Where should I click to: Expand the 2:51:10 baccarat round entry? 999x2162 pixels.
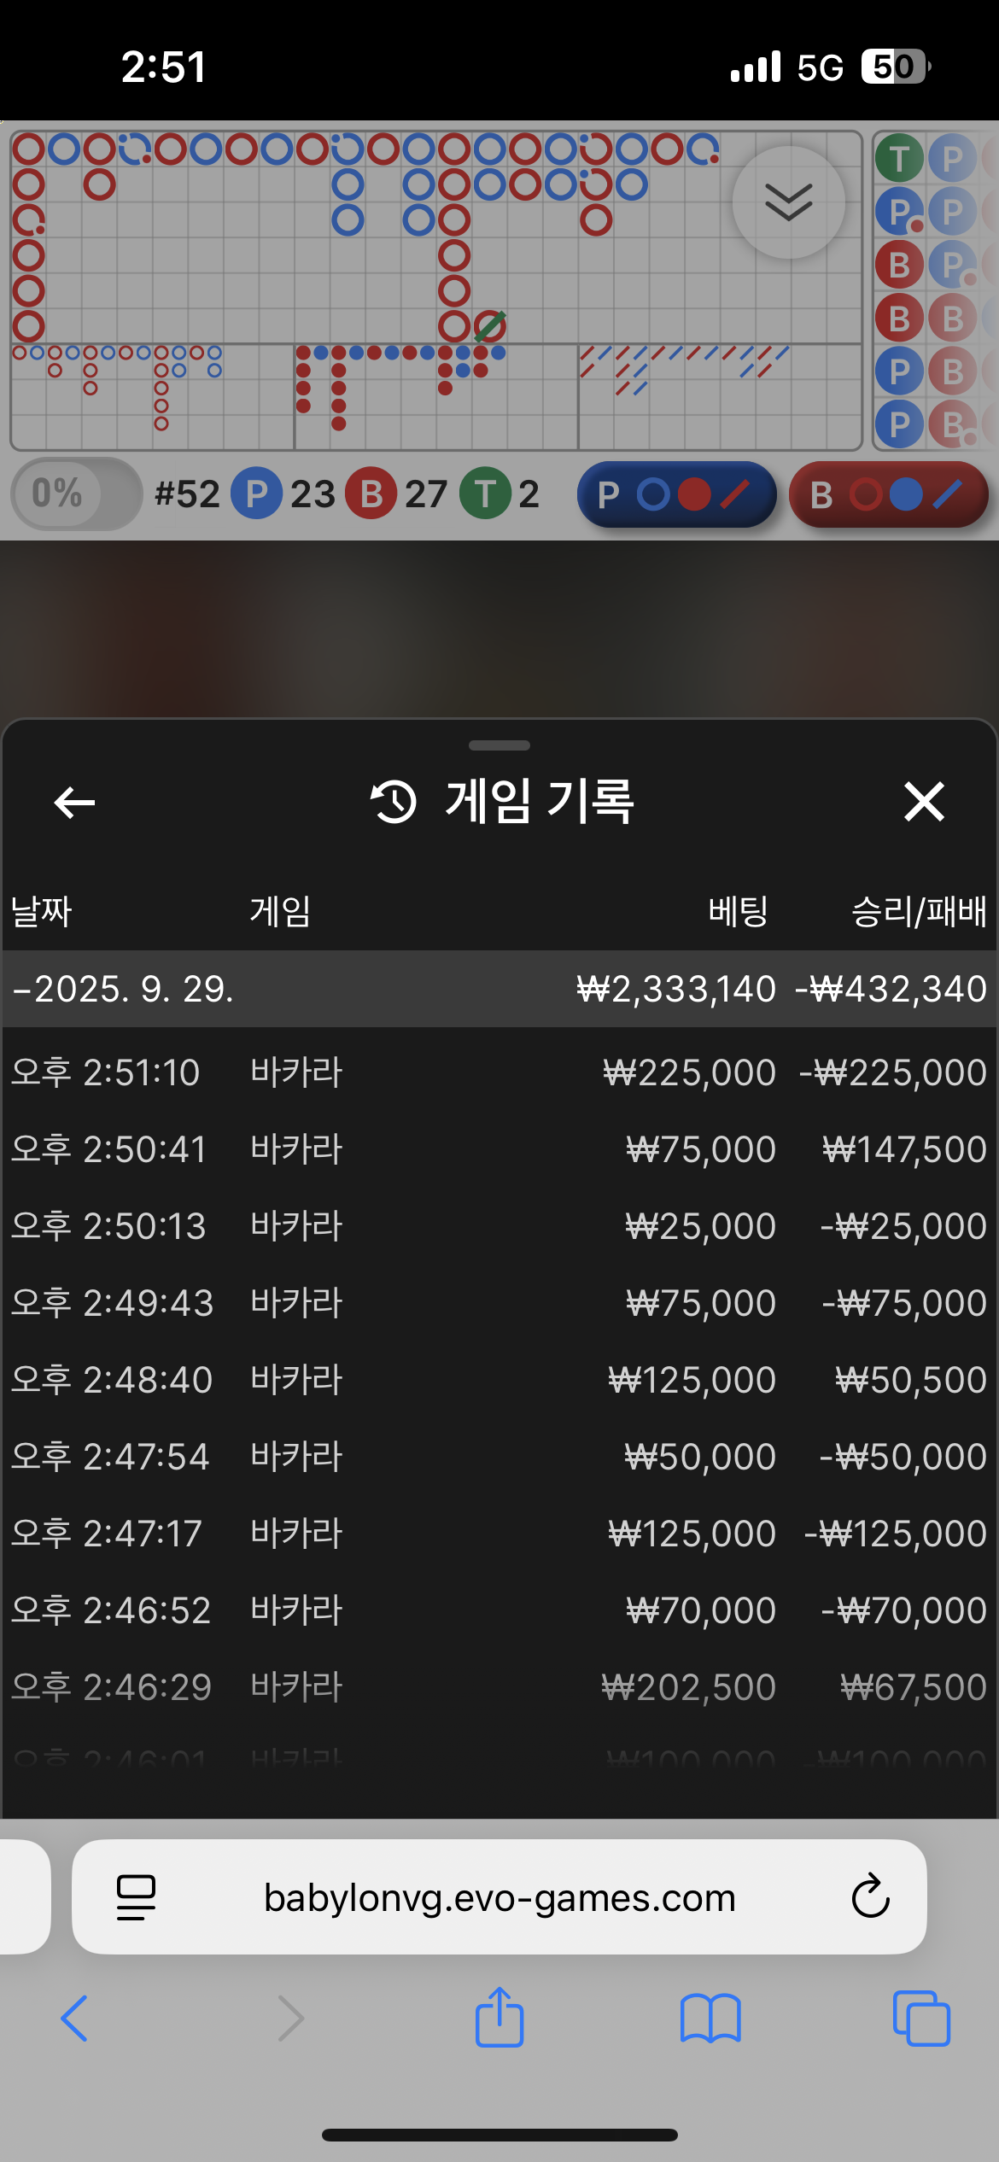pyautogui.click(x=499, y=1072)
